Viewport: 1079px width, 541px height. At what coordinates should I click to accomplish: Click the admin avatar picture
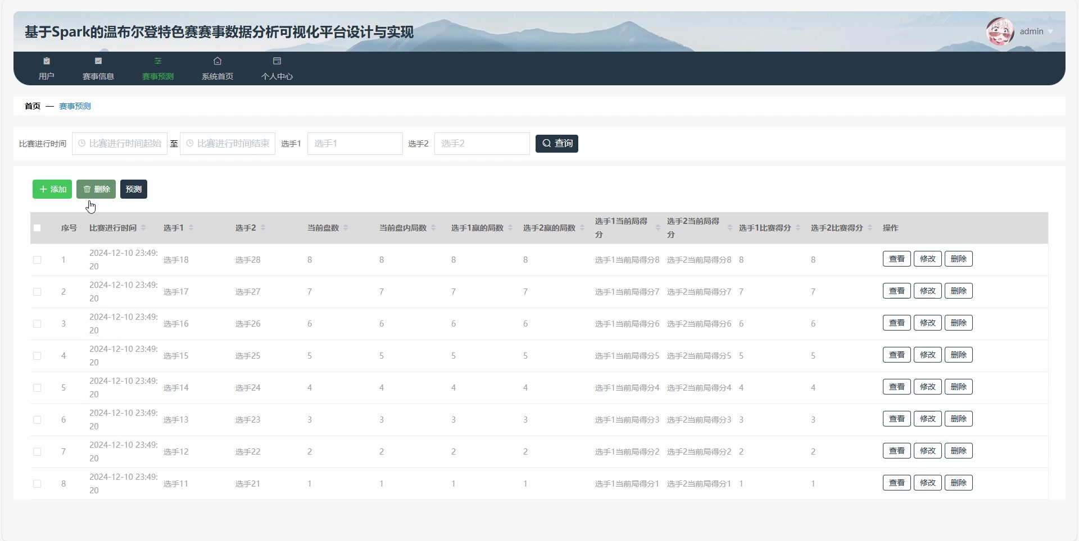coord(1000,31)
